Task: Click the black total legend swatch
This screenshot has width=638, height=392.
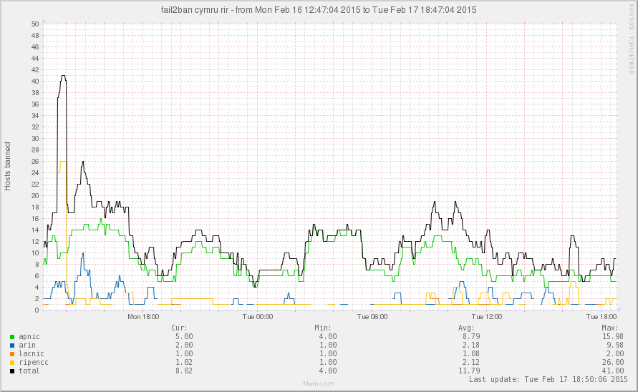Action: tap(13, 371)
